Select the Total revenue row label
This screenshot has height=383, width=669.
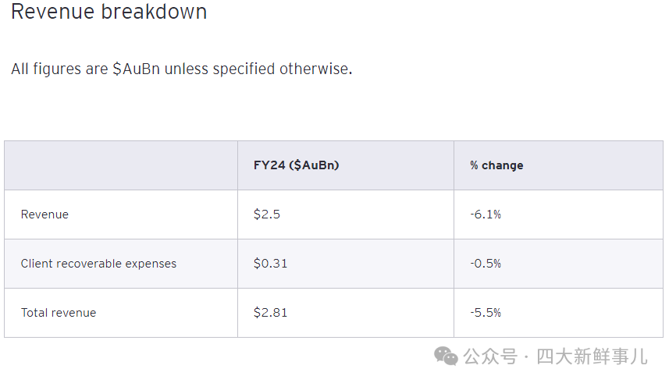tap(59, 313)
